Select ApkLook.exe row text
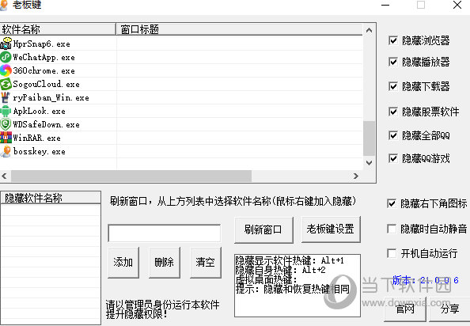 40,111
